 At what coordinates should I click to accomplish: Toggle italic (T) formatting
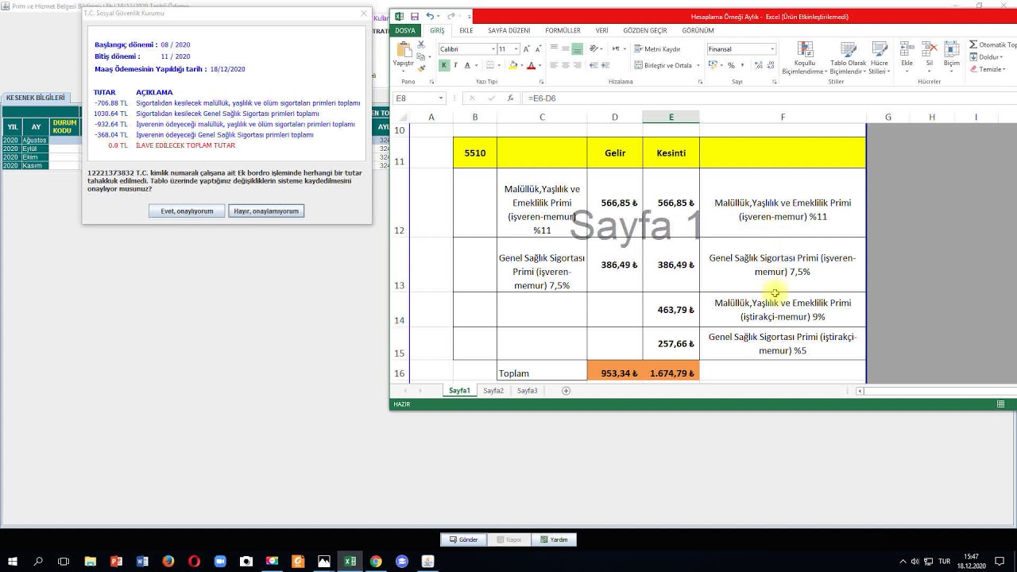455,66
